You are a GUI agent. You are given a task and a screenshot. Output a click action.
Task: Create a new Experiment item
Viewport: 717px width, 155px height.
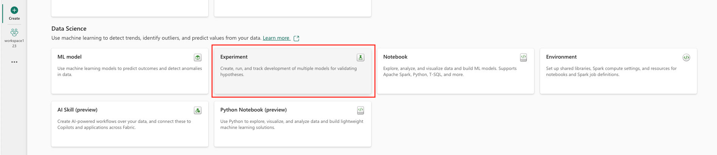[234, 57]
